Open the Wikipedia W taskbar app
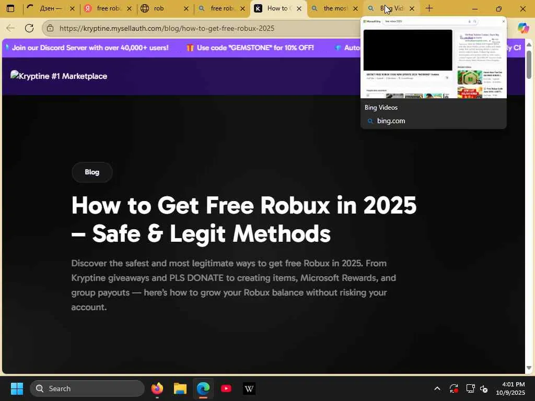Screen dimensions: 535x401 point(249,388)
